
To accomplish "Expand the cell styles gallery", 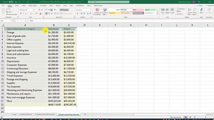I will [157, 14].
